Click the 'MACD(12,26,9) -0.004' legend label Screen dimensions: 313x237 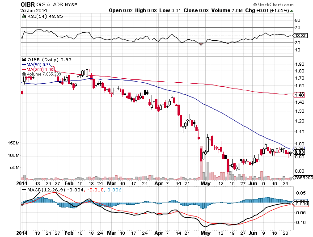55,190
